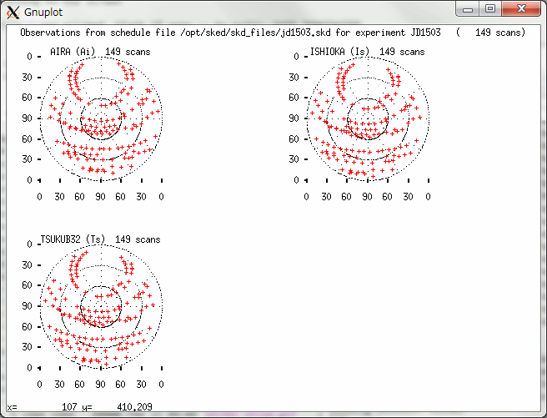The image size is (547, 418).
Task: Click 'Observations from schedule file' text
Action: (x=98, y=33)
